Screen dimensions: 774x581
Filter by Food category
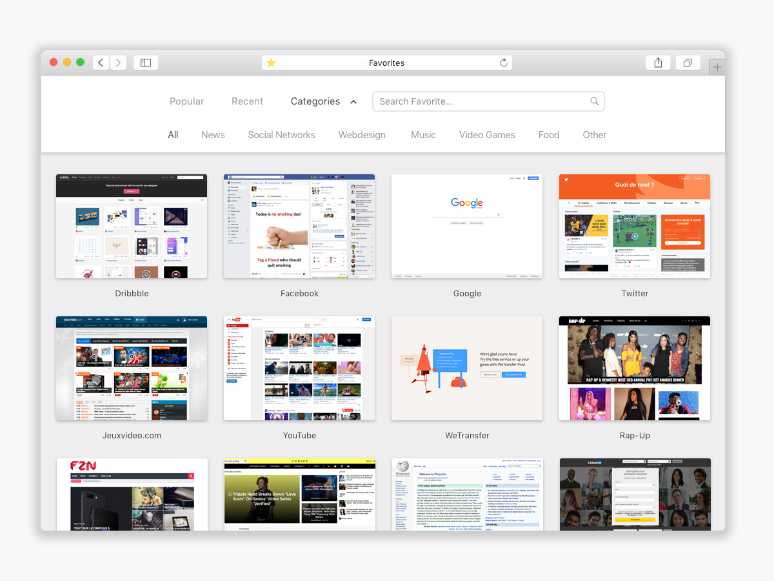549,135
